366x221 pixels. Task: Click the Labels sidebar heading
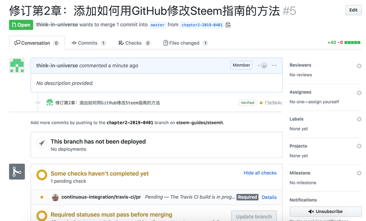click(x=296, y=119)
